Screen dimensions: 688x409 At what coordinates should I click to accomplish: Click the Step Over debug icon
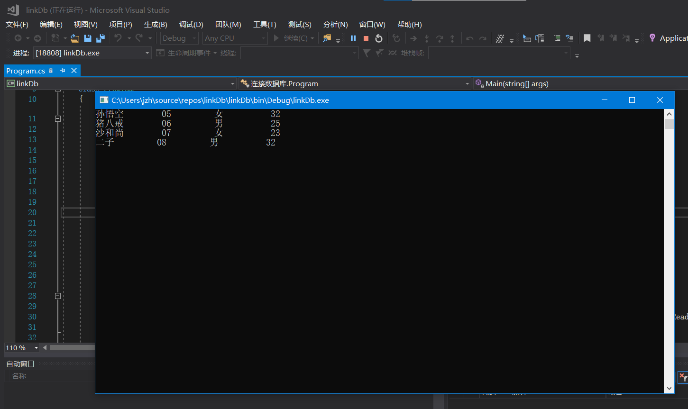[x=440, y=38]
